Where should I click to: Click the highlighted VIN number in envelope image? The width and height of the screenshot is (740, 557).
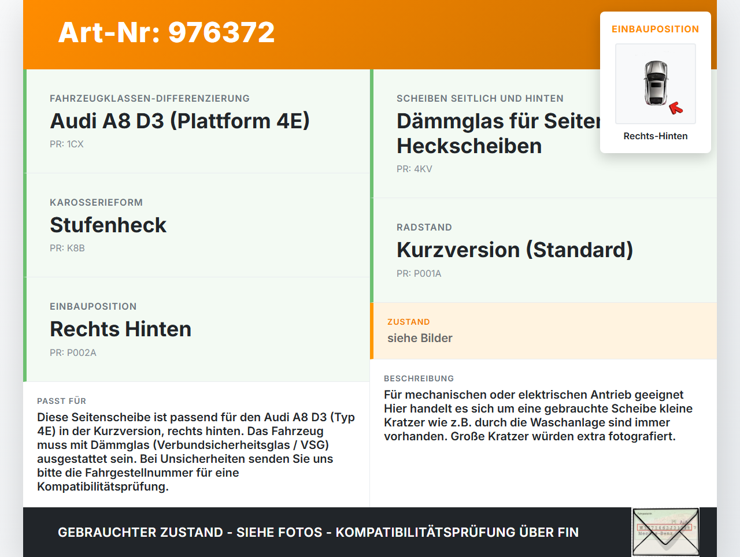665,529
